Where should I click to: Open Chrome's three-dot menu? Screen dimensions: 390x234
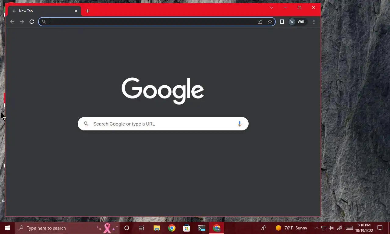click(314, 22)
